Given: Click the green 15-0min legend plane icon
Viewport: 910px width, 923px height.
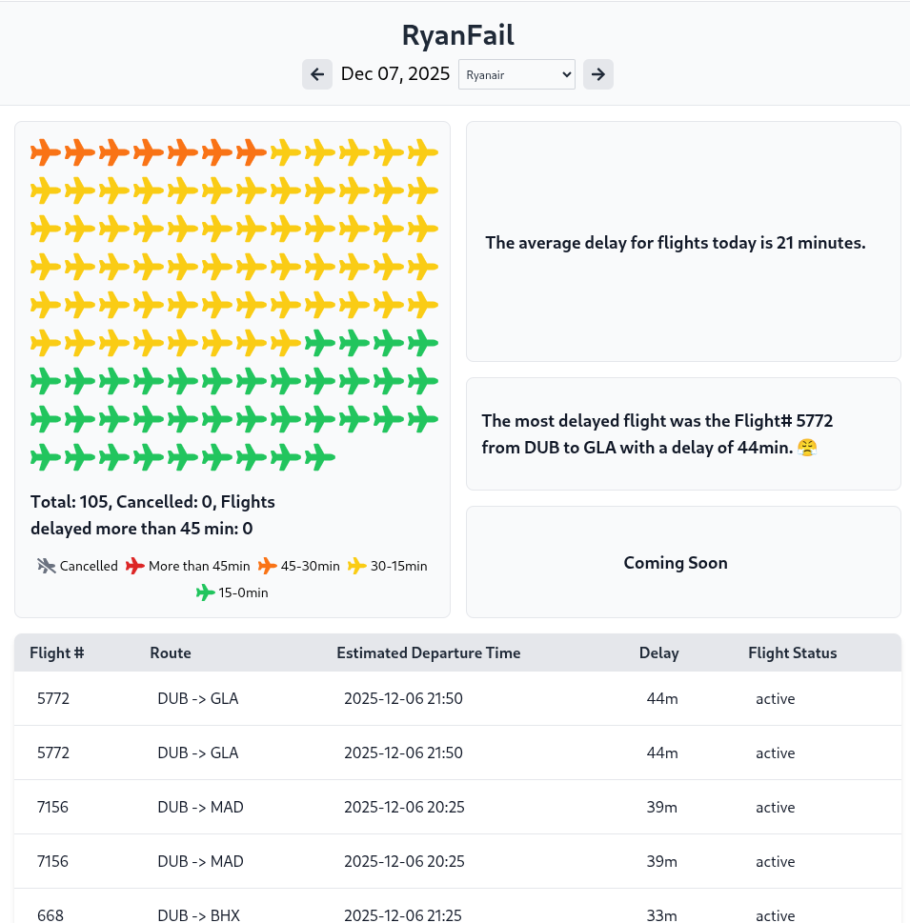Looking at the screenshot, I should click(x=206, y=592).
